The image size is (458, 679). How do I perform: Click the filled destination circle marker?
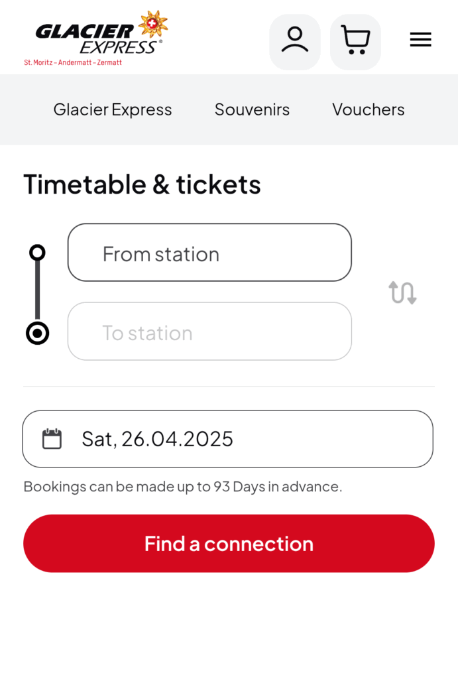coord(37,333)
